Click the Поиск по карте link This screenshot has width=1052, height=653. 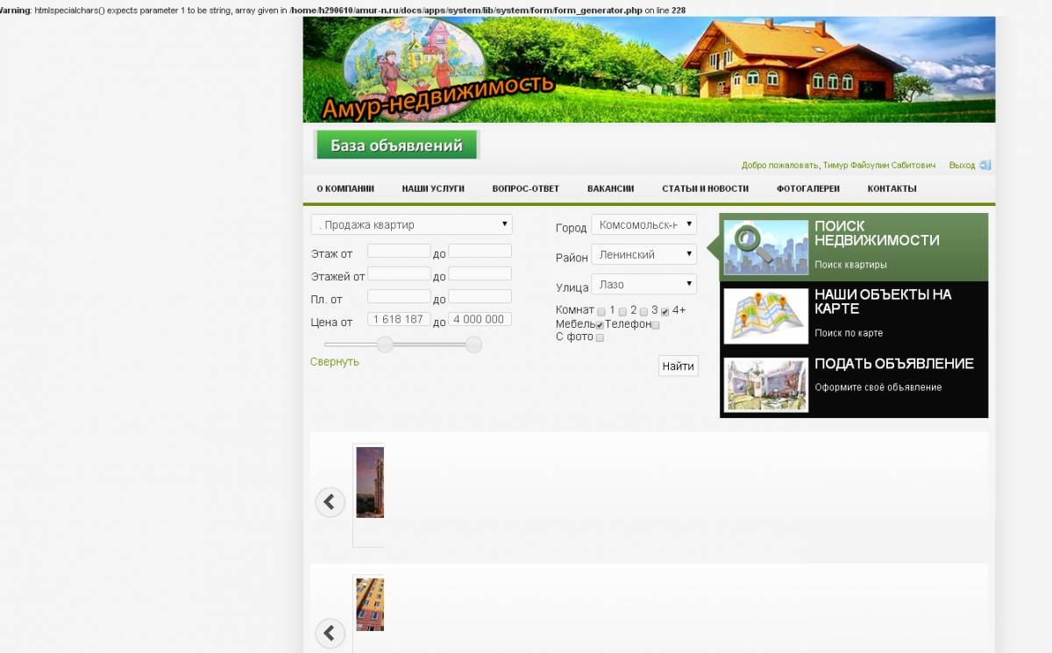click(849, 333)
